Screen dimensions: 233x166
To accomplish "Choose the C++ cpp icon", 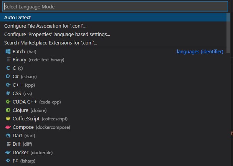I will [x=8, y=85].
